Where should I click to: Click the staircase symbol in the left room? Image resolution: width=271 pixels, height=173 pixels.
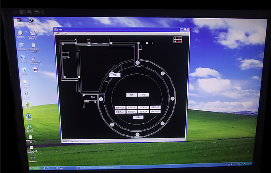[x=66, y=55]
